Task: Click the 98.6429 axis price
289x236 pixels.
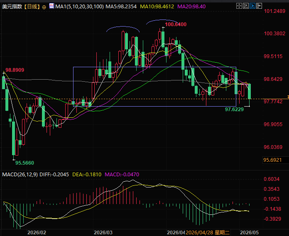Action: (x=273, y=79)
